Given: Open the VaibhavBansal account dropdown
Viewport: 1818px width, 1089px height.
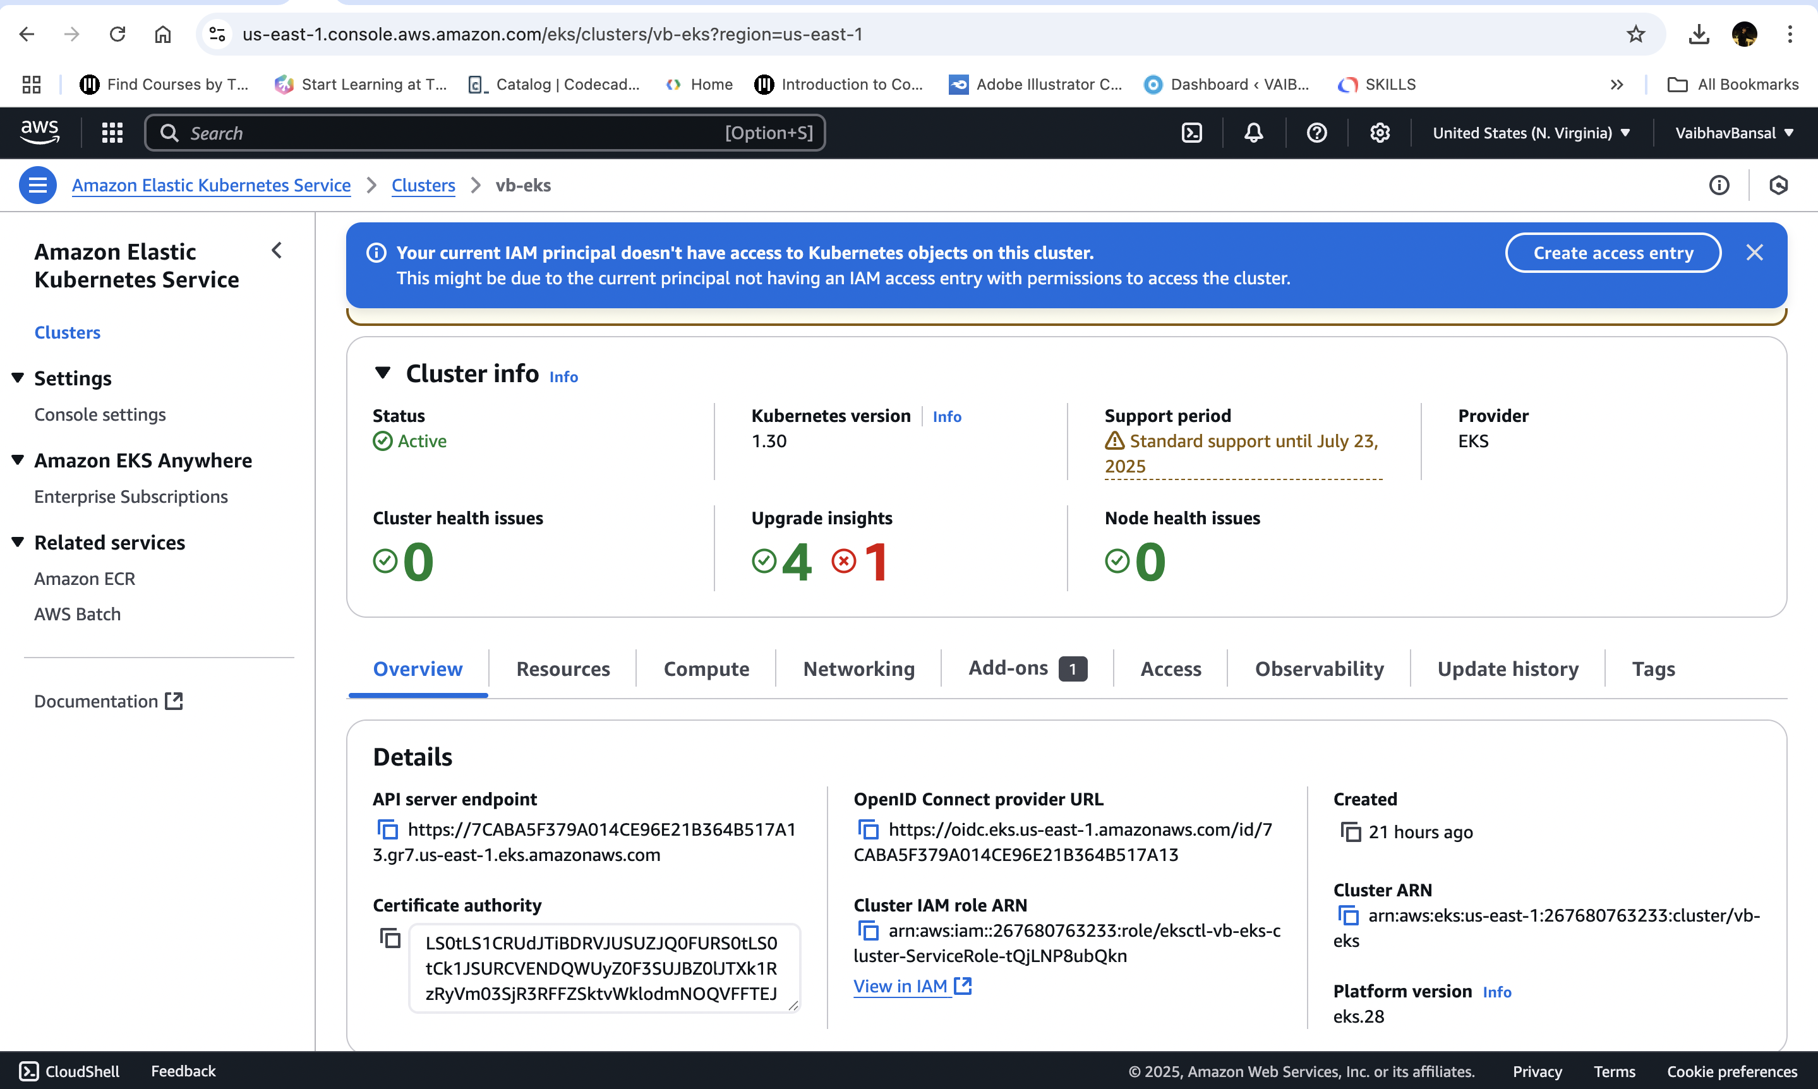Looking at the screenshot, I should (1735, 133).
